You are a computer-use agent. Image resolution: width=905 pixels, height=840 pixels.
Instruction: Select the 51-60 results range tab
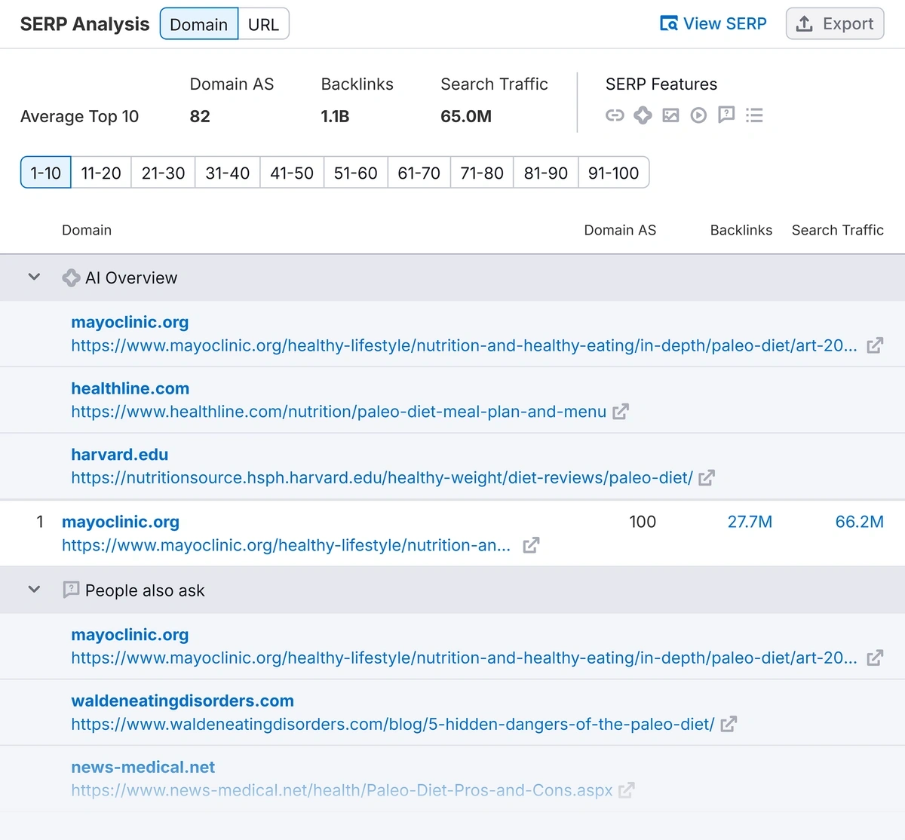[x=356, y=173]
